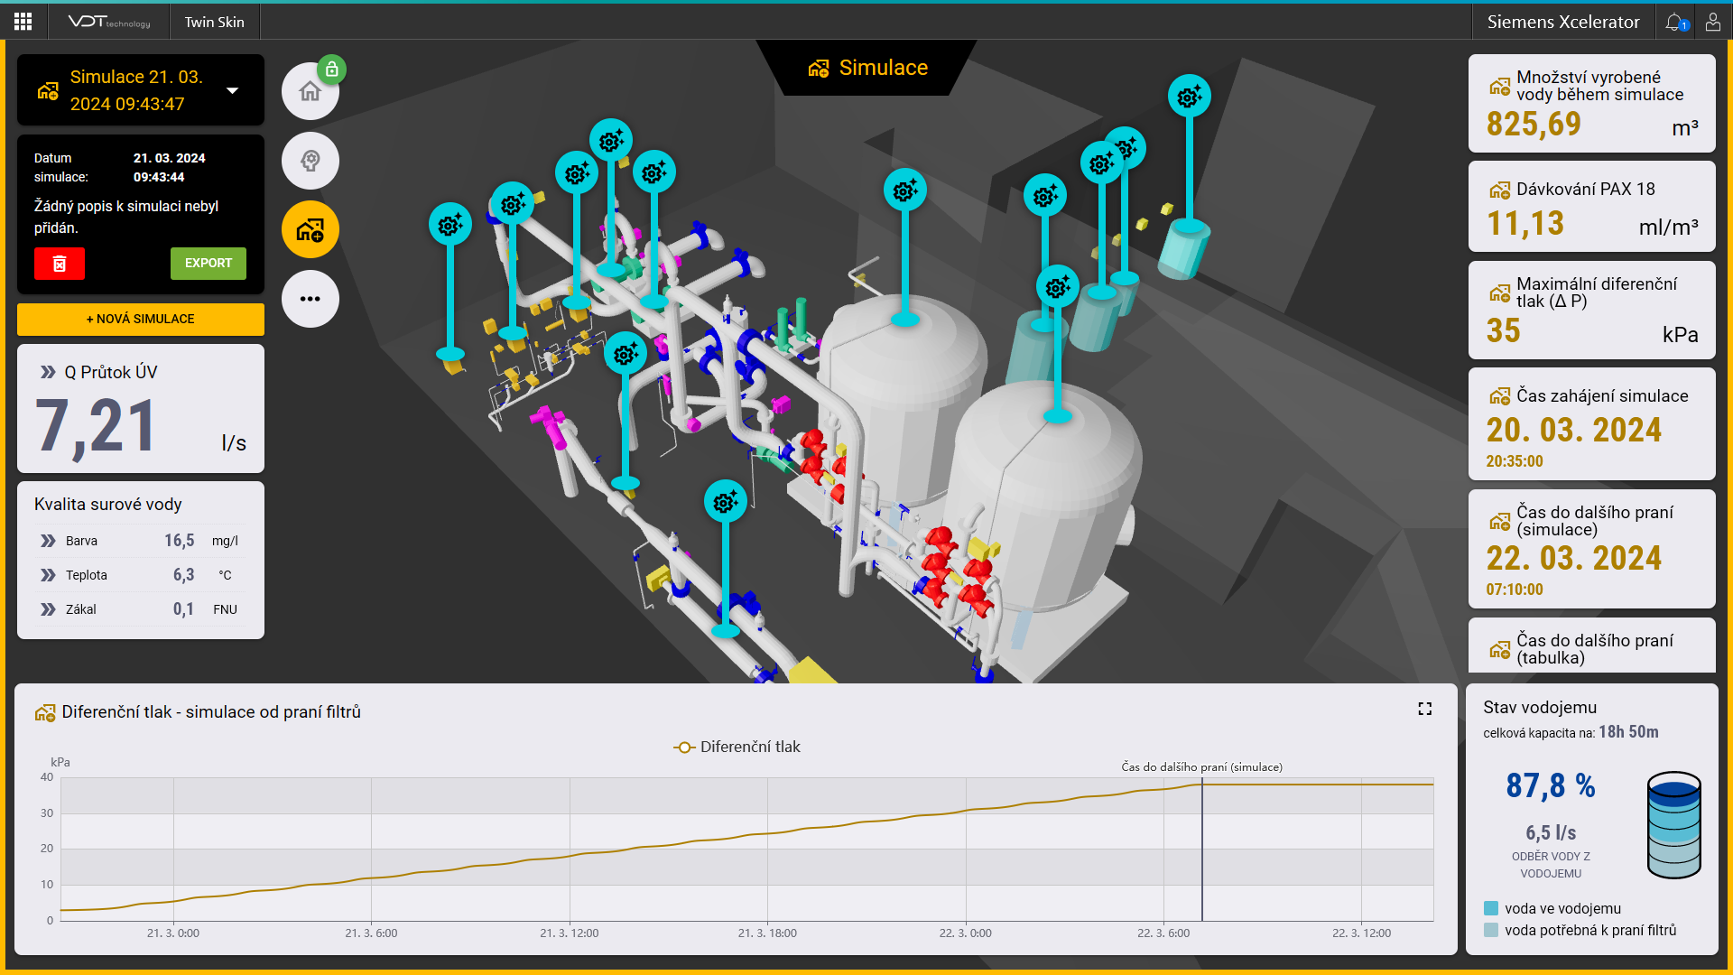Click the + NOVÁ SIMULACE button

click(141, 319)
